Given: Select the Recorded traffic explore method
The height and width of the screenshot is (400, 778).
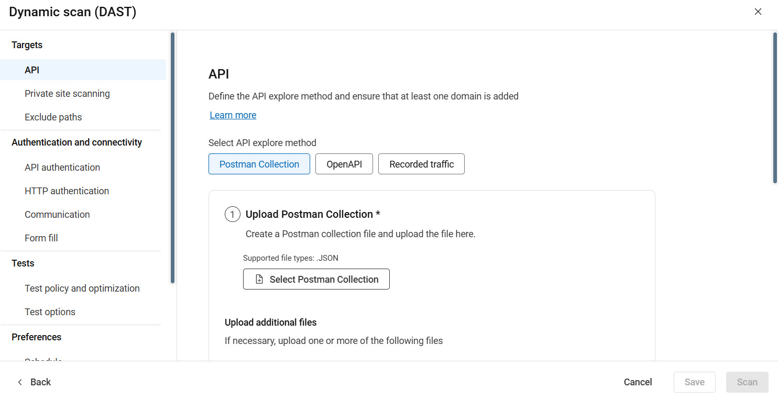Looking at the screenshot, I should (421, 164).
